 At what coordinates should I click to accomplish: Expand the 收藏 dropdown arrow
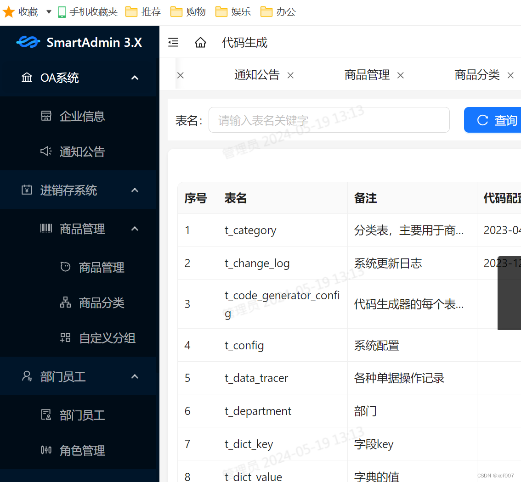48,12
